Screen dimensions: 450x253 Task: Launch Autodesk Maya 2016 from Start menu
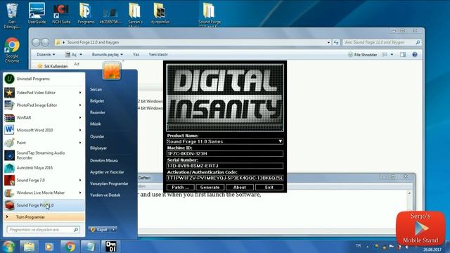tap(44, 167)
